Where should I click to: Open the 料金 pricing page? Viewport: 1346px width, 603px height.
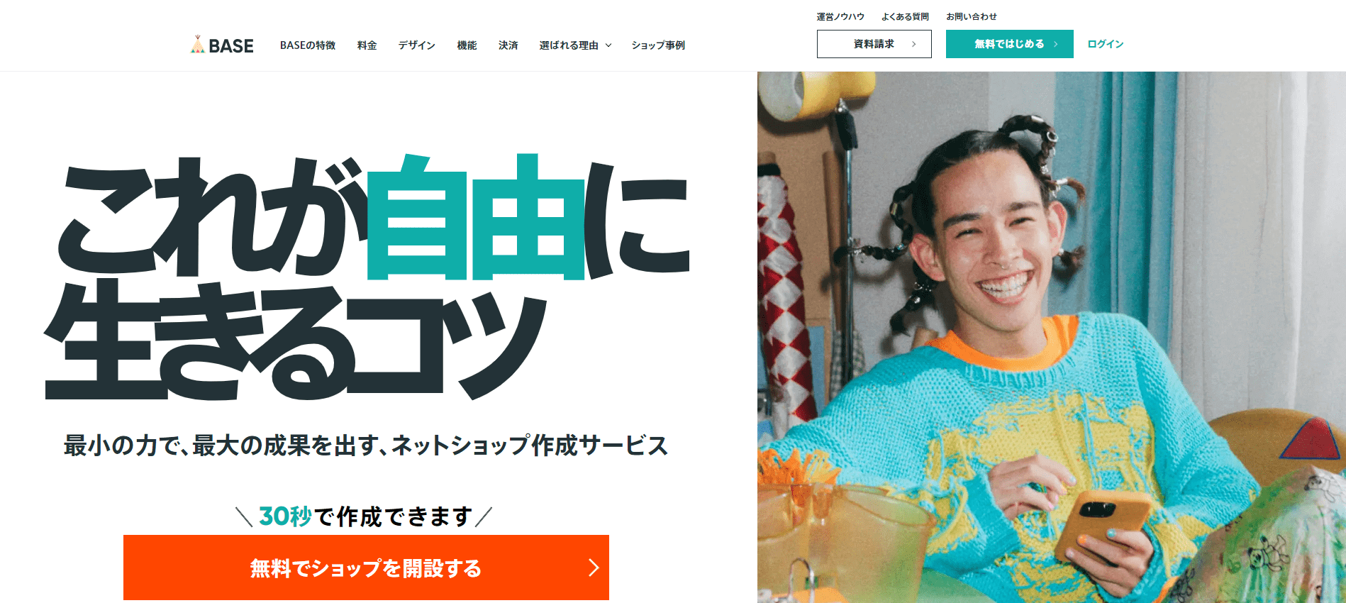367,45
